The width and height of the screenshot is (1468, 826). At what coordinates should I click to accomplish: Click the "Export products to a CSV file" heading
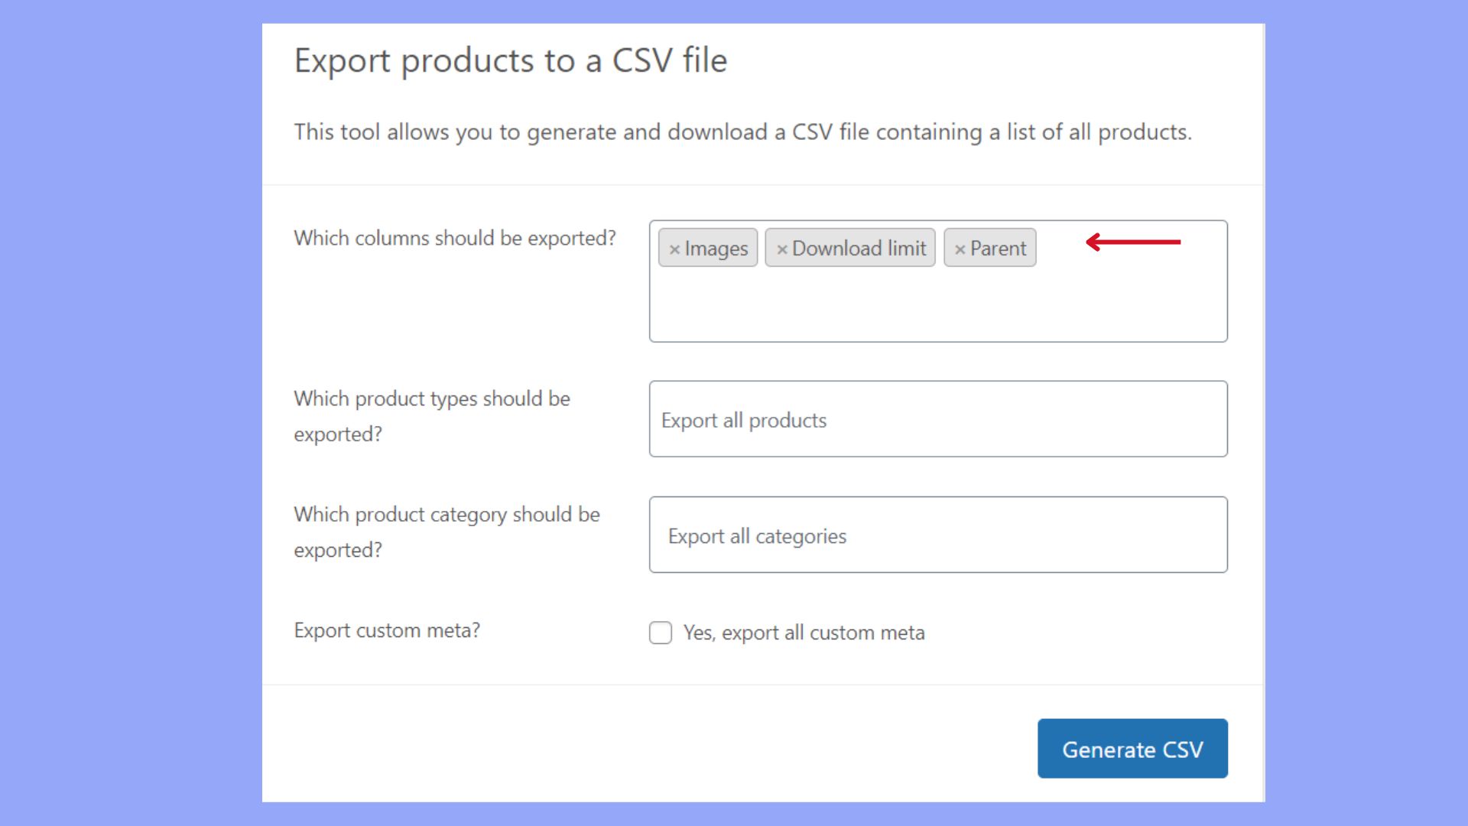tap(510, 60)
